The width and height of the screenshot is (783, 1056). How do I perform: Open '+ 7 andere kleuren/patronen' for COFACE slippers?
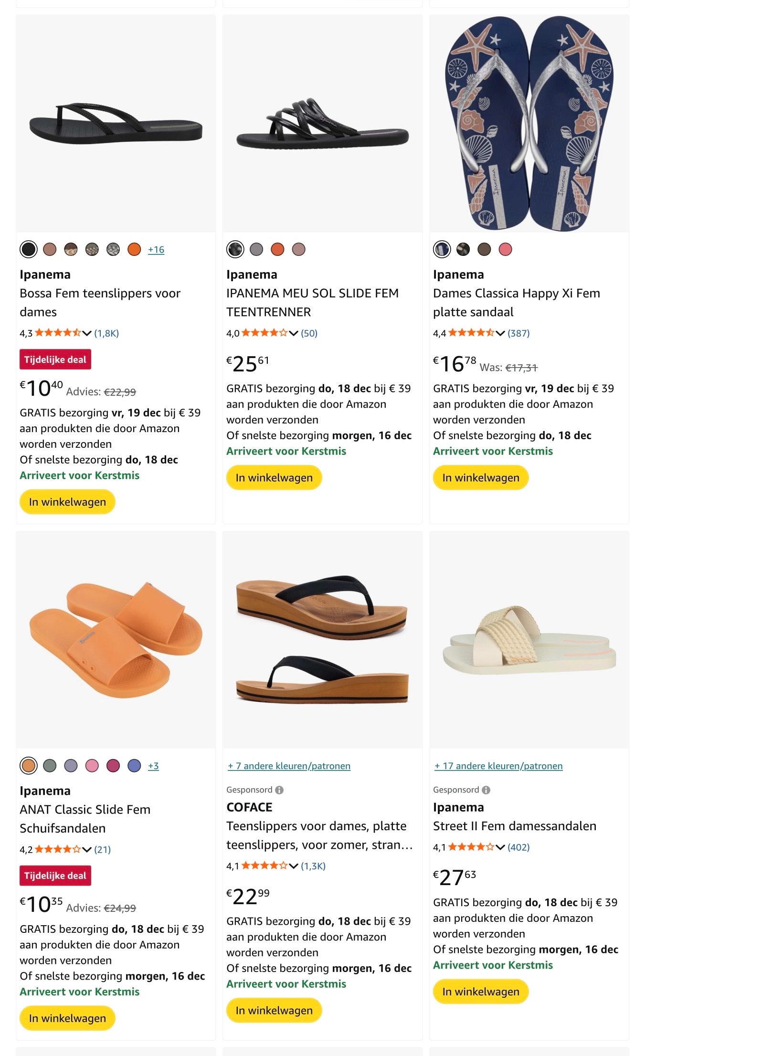coord(288,766)
